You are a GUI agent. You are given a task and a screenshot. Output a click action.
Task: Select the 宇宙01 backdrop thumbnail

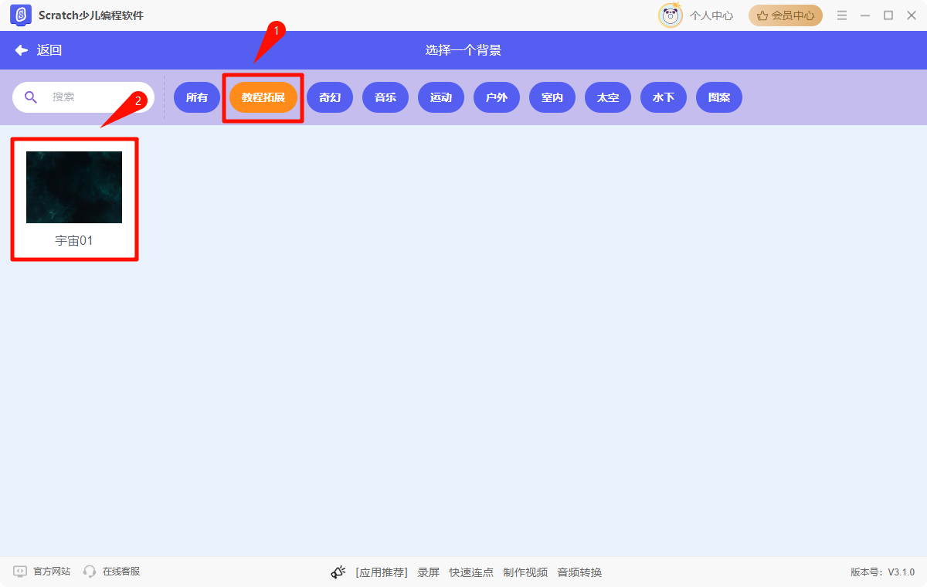74,187
